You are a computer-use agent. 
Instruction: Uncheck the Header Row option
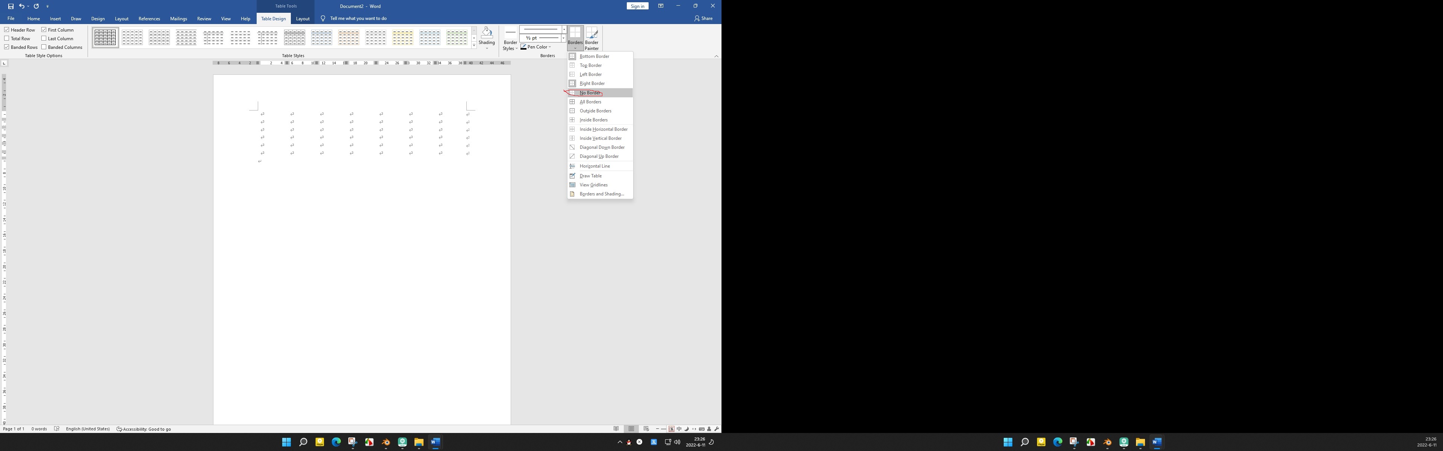(6, 30)
